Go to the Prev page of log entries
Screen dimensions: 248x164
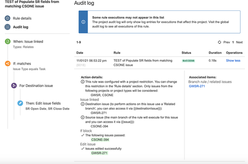[x=227, y=42]
